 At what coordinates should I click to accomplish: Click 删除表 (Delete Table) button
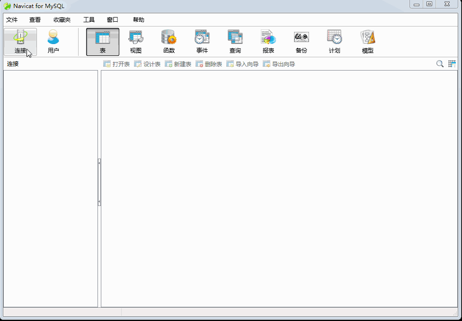coord(209,64)
